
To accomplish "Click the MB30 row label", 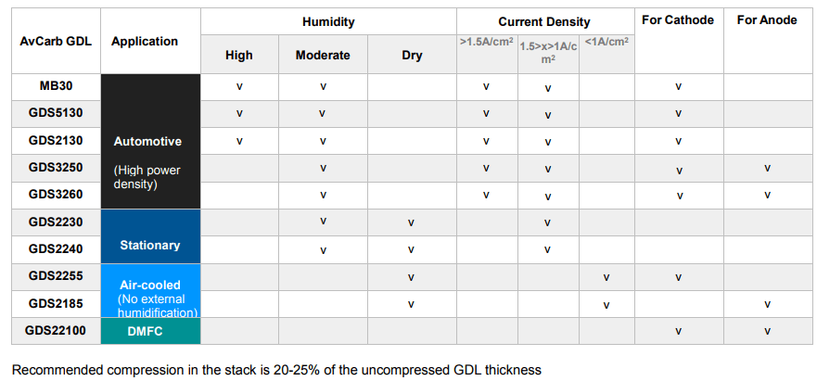I will click(x=56, y=86).
